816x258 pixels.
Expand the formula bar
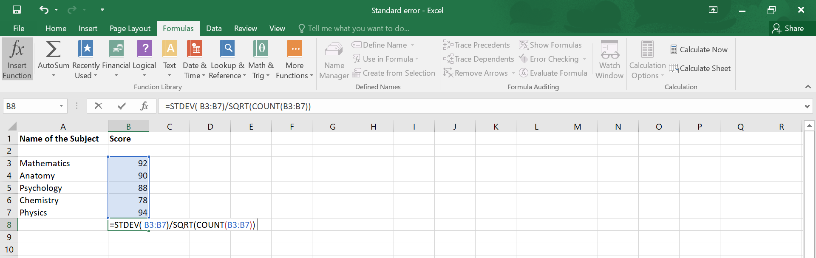[x=807, y=106]
